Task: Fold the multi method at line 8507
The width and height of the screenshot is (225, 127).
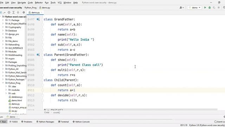Action: pos(43,70)
